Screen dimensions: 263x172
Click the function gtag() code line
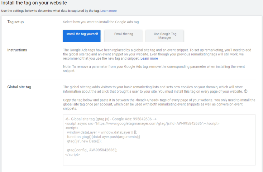[x=104, y=137]
